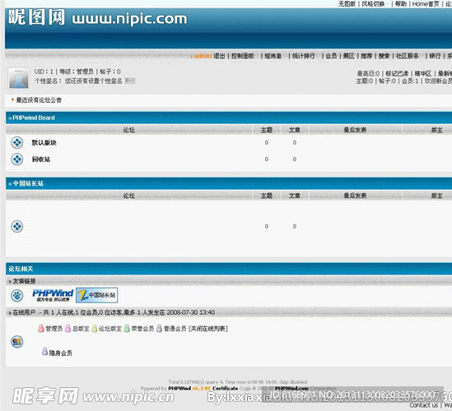Click the admin user avatar image
Image resolution: width=452 pixels, height=411 pixels.
(18, 78)
